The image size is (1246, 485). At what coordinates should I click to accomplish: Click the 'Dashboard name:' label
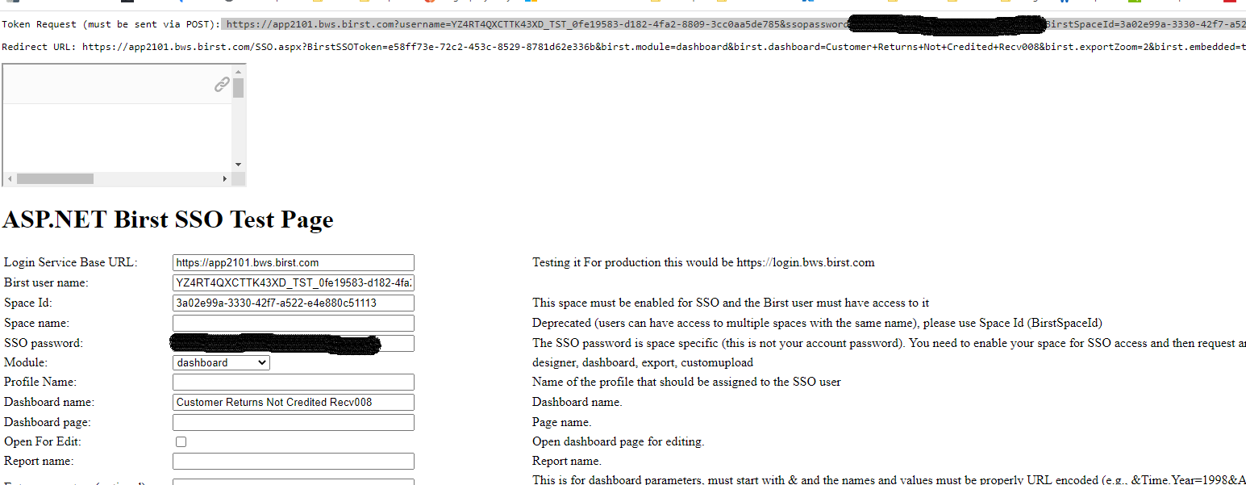tap(49, 402)
